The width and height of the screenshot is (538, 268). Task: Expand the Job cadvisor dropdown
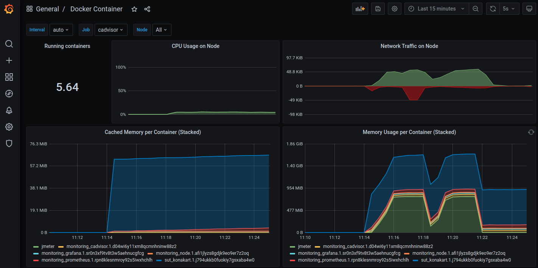(110, 30)
